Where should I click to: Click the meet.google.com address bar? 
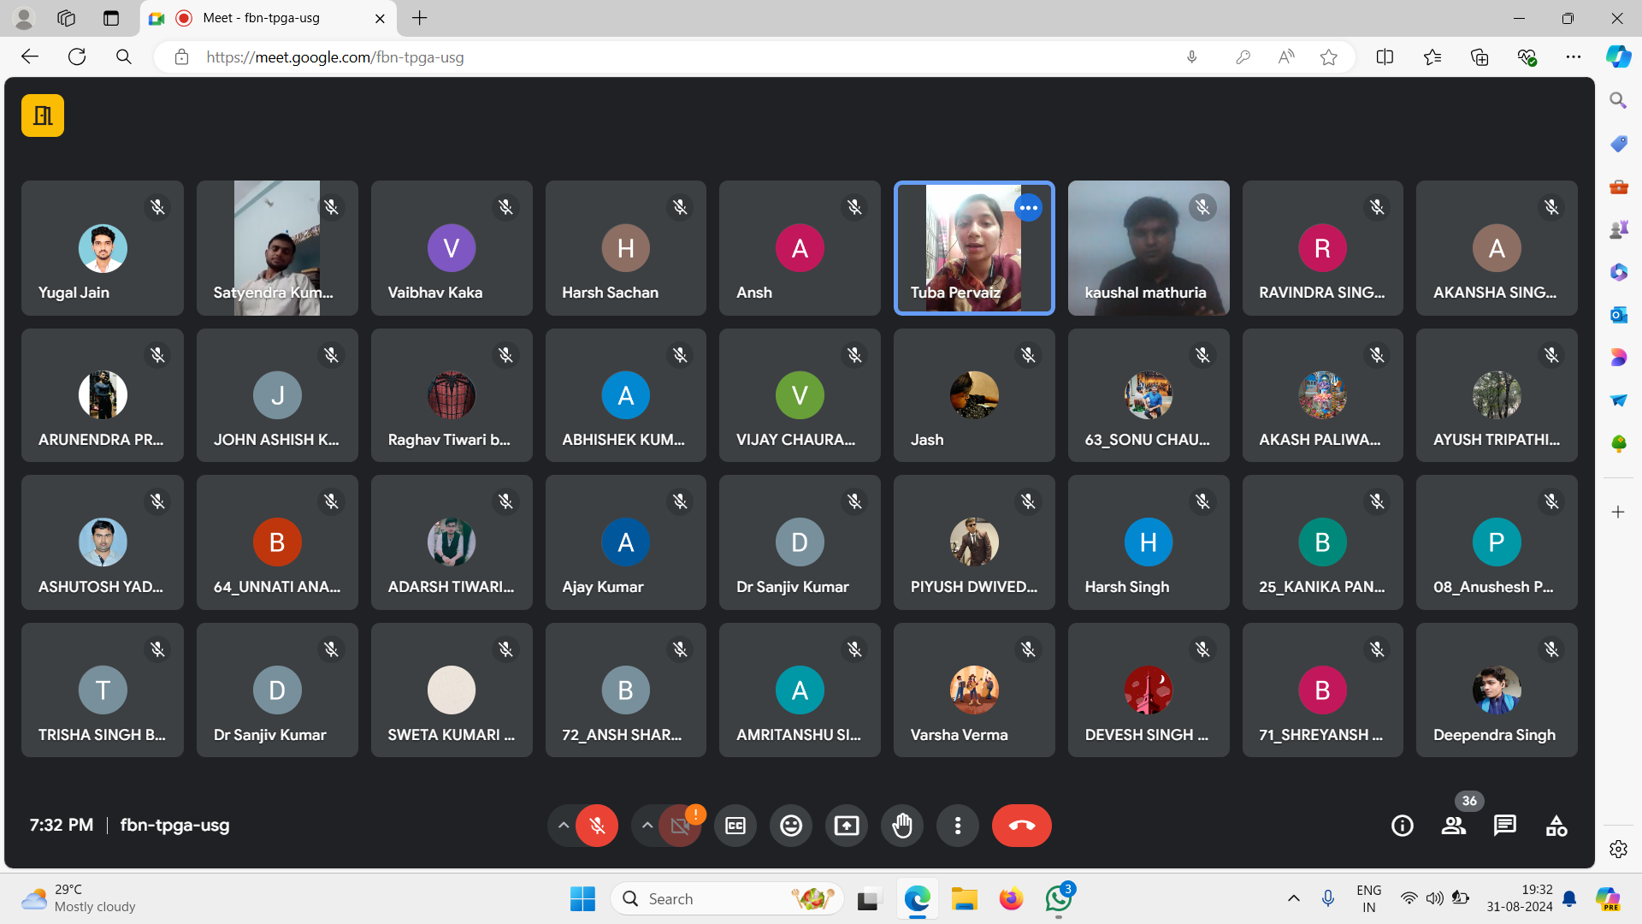(x=599, y=57)
